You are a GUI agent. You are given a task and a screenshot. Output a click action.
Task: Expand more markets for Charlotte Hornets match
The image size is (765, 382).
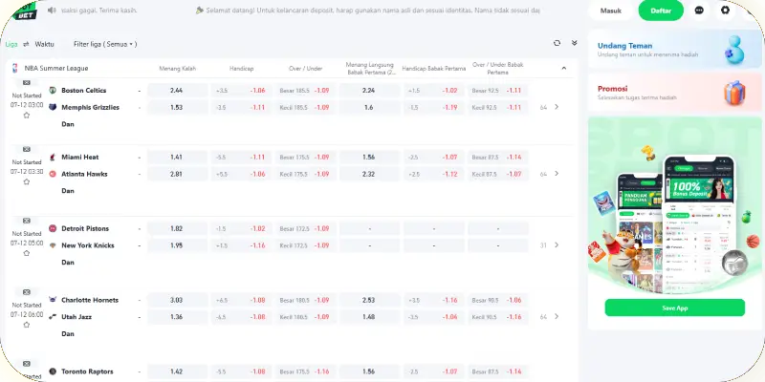[557, 317]
